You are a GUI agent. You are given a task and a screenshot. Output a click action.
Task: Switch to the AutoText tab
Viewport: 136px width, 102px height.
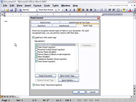tap(41, 26)
